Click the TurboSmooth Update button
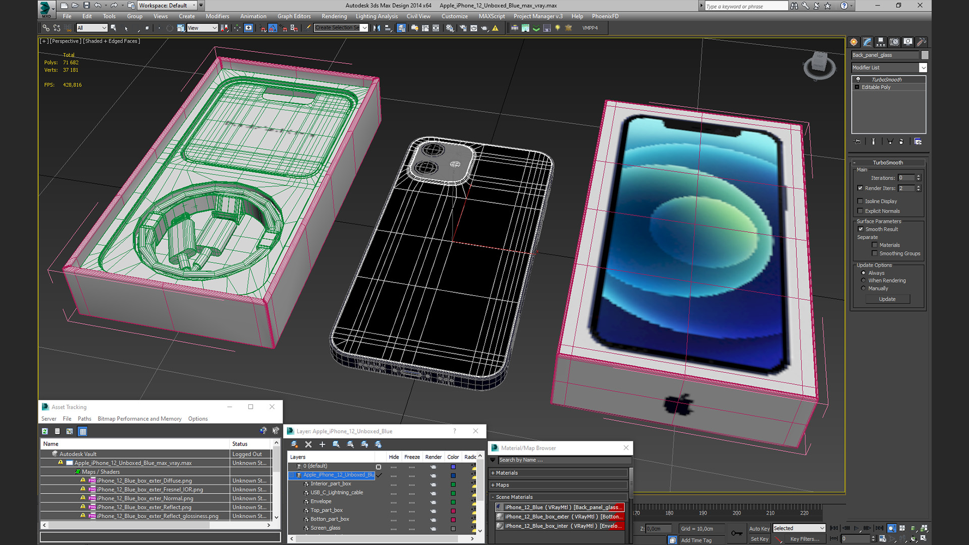The height and width of the screenshot is (545, 969). pos(887,299)
